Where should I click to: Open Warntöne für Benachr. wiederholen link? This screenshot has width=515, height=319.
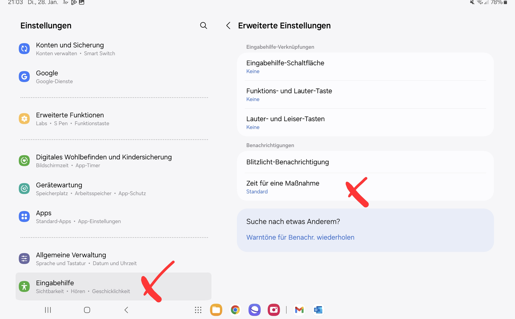(300, 237)
